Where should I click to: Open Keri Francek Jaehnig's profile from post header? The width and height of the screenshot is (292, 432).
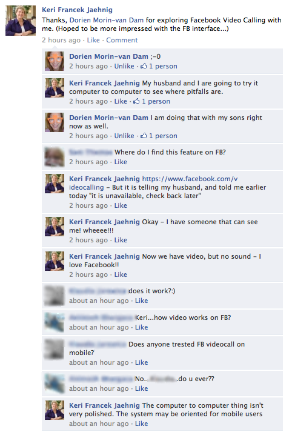77,10
